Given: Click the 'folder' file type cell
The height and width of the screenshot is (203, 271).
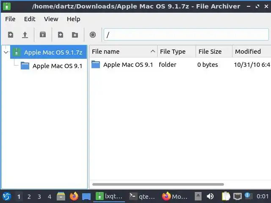Looking at the screenshot, I should [168, 65].
